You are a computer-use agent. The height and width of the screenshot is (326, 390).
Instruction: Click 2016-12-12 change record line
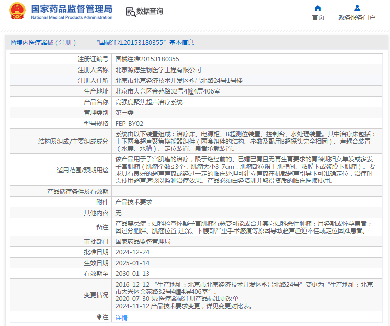(244, 288)
